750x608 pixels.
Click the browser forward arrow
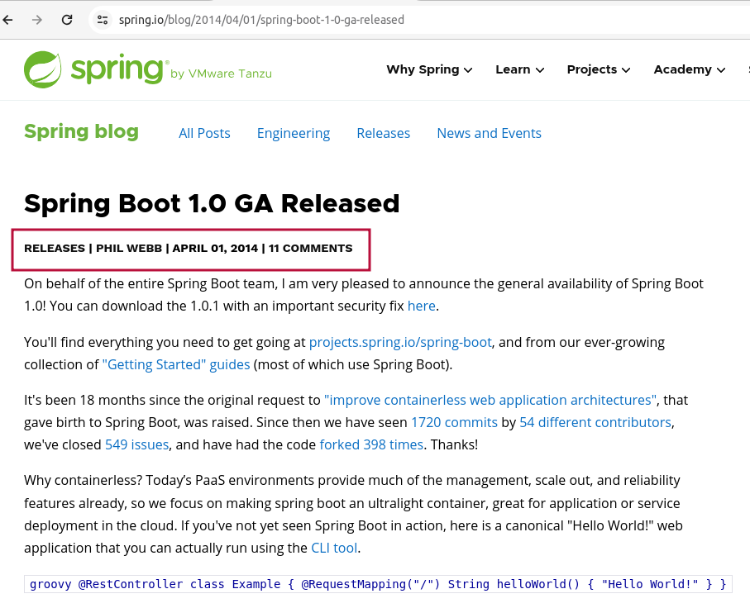click(x=37, y=20)
